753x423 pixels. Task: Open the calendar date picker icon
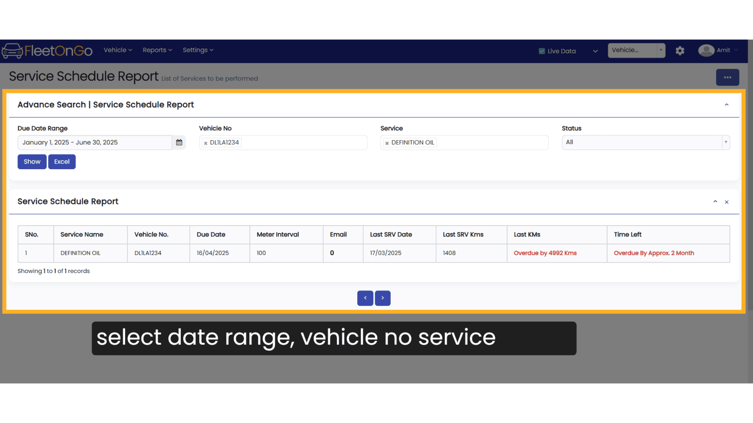(179, 142)
